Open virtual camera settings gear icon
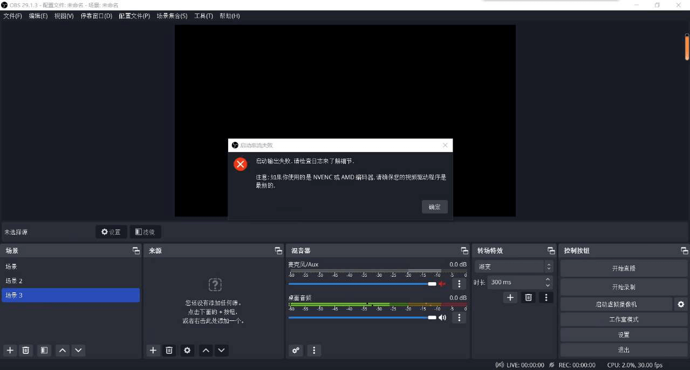 681,304
